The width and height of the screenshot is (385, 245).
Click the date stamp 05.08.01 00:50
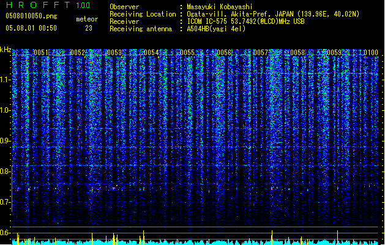pos(31,28)
